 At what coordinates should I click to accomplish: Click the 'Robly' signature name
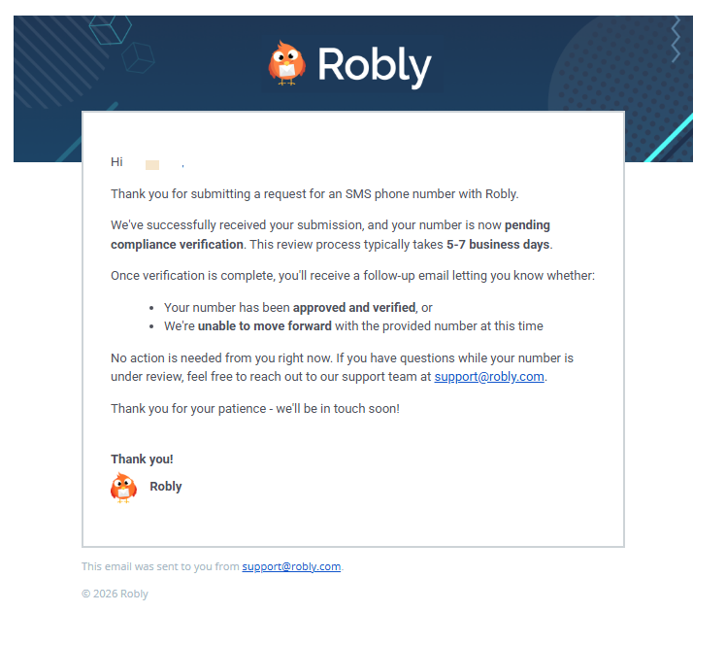pyautogui.click(x=166, y=487)
